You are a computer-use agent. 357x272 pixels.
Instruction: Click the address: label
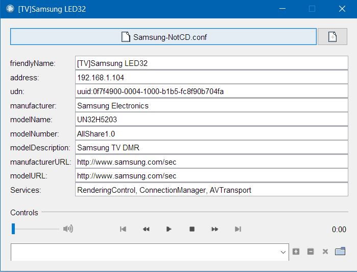pyautogui.click(x=25, y=78)
